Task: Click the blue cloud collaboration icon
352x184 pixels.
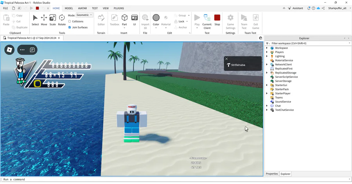Action: click(x=318, y=8)
